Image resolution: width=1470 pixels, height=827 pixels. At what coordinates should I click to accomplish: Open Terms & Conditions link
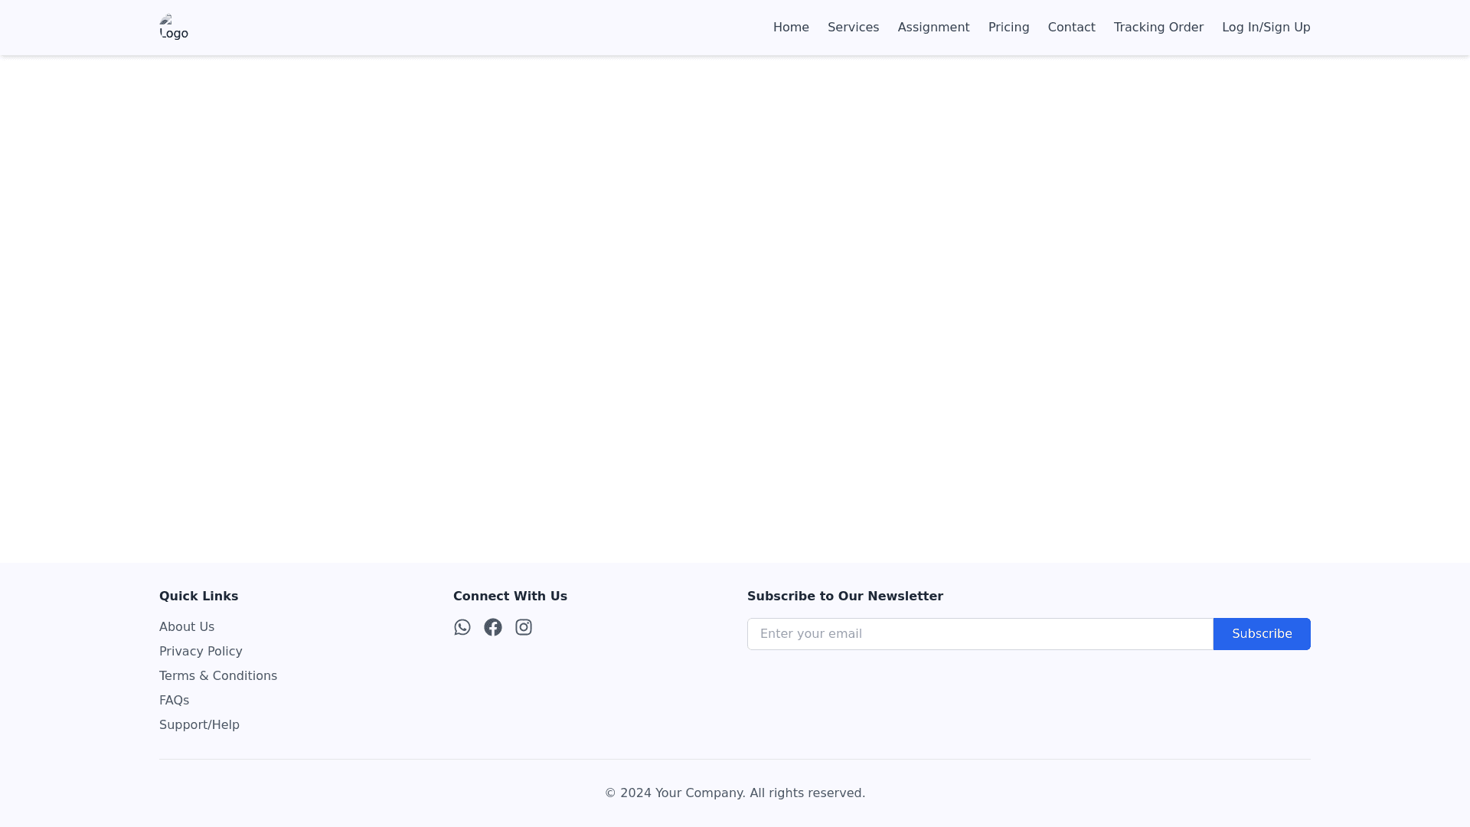click(218, 676)
